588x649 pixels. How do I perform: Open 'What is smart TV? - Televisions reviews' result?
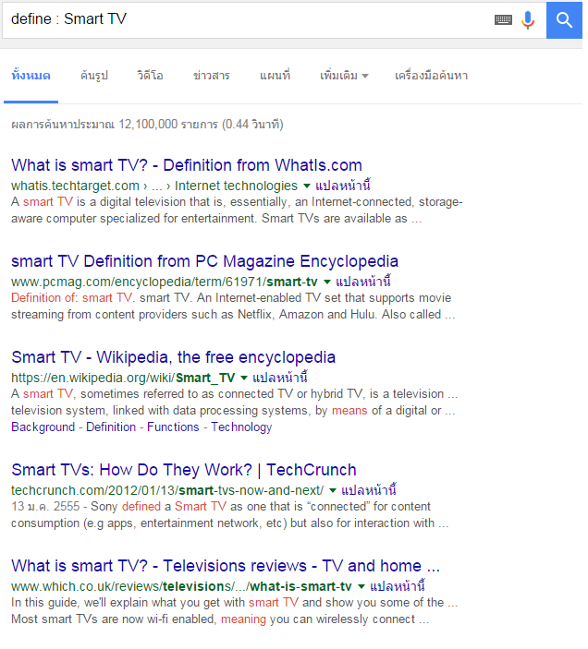pyautogui.click(x=226, y=566)
